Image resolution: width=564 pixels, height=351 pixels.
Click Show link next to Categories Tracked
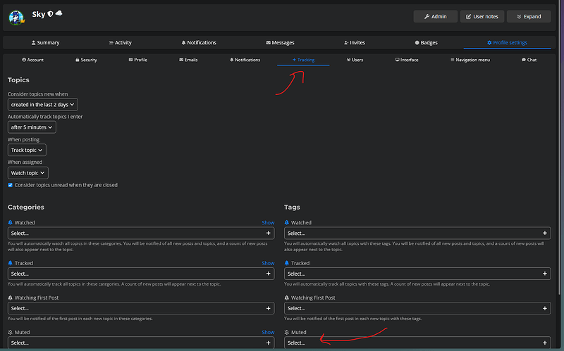[268, 263]
